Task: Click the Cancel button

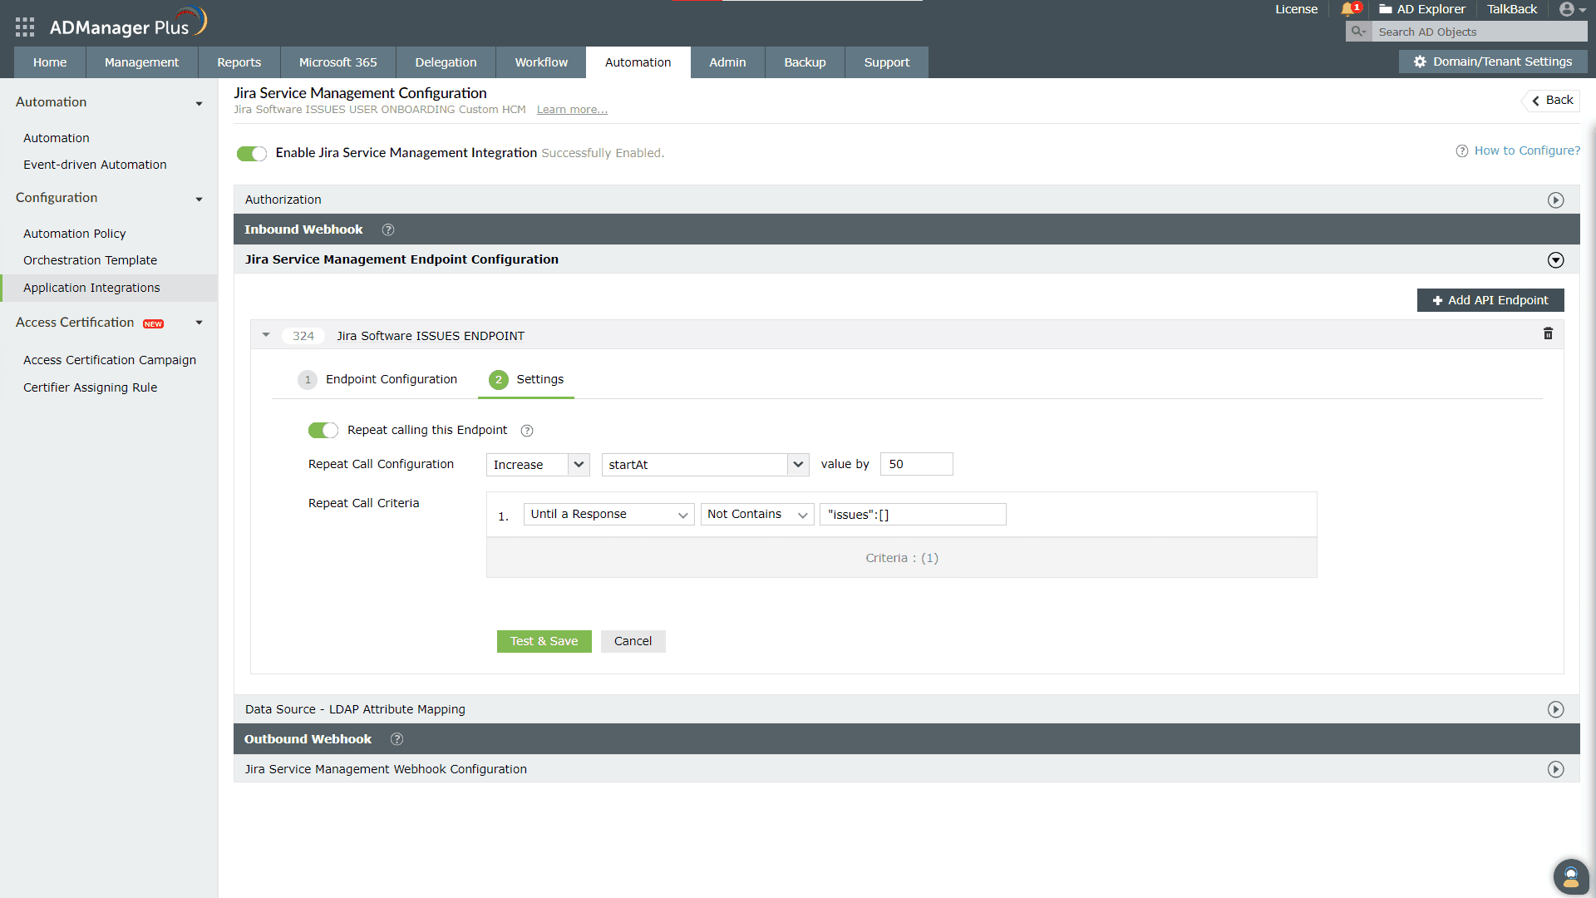Action: pyautogui.click(x=633, y=641)
